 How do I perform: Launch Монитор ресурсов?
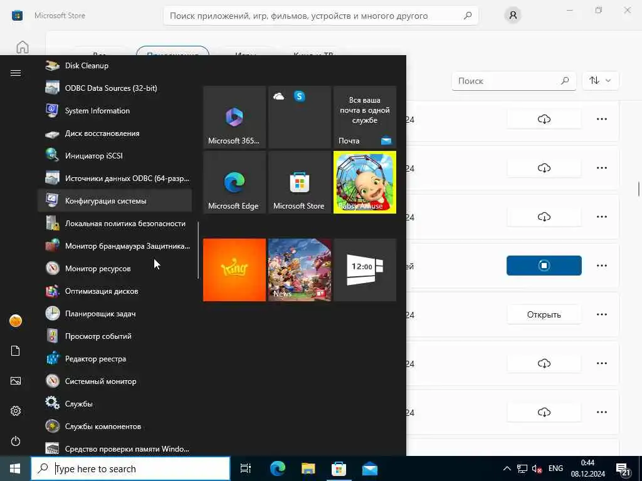click(x=115, y=268)
